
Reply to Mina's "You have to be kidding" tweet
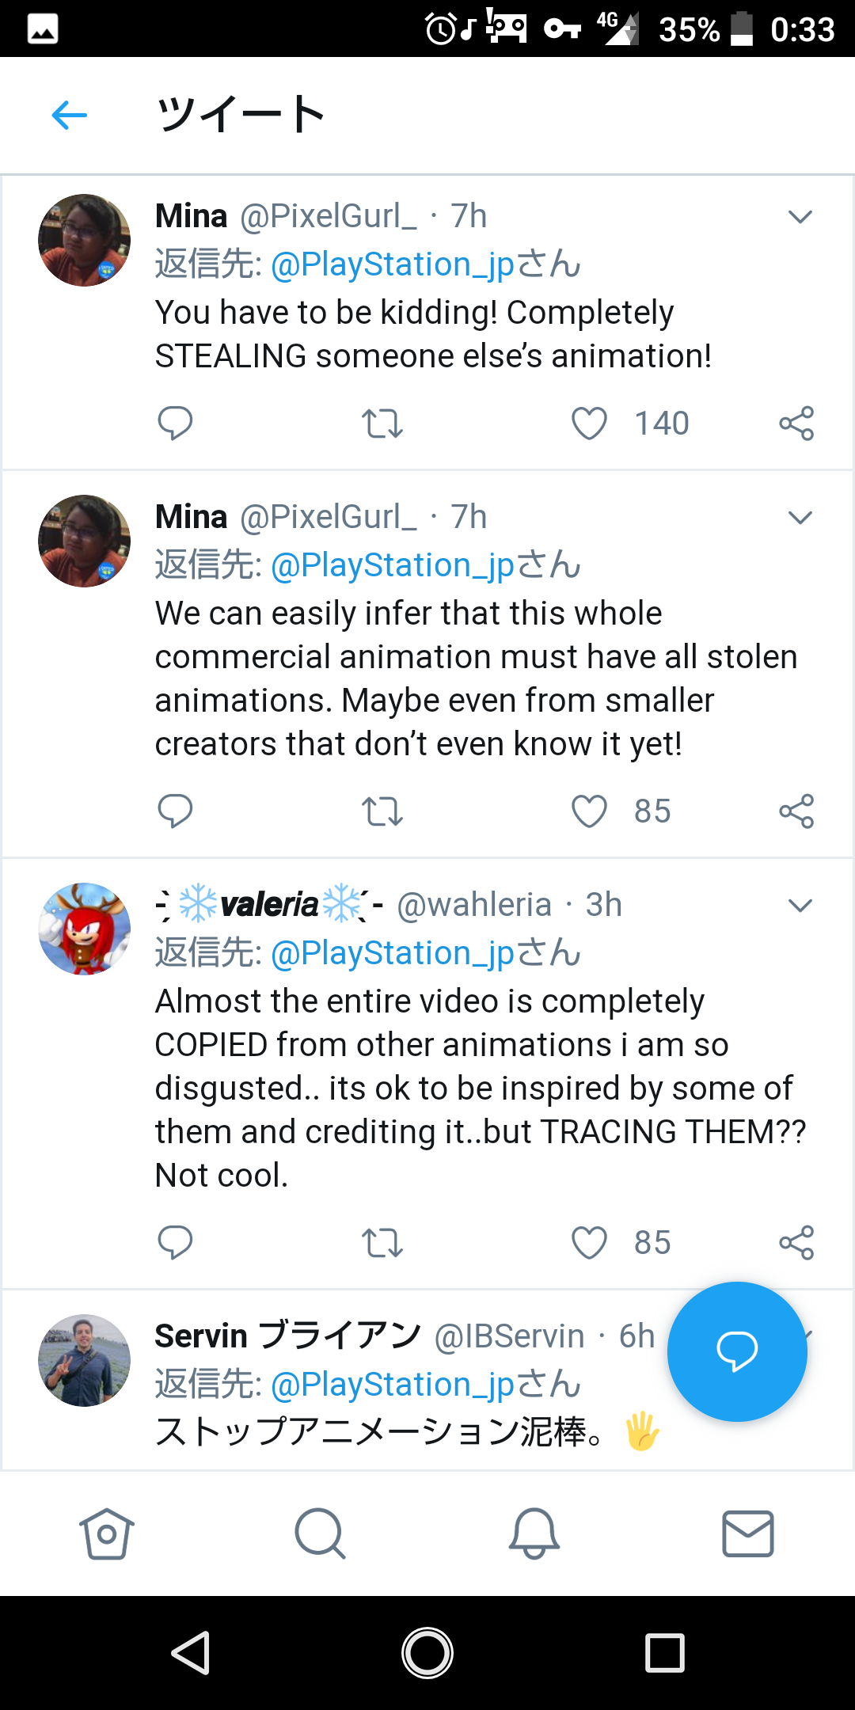pyautogui.click(x=175, y=423)
